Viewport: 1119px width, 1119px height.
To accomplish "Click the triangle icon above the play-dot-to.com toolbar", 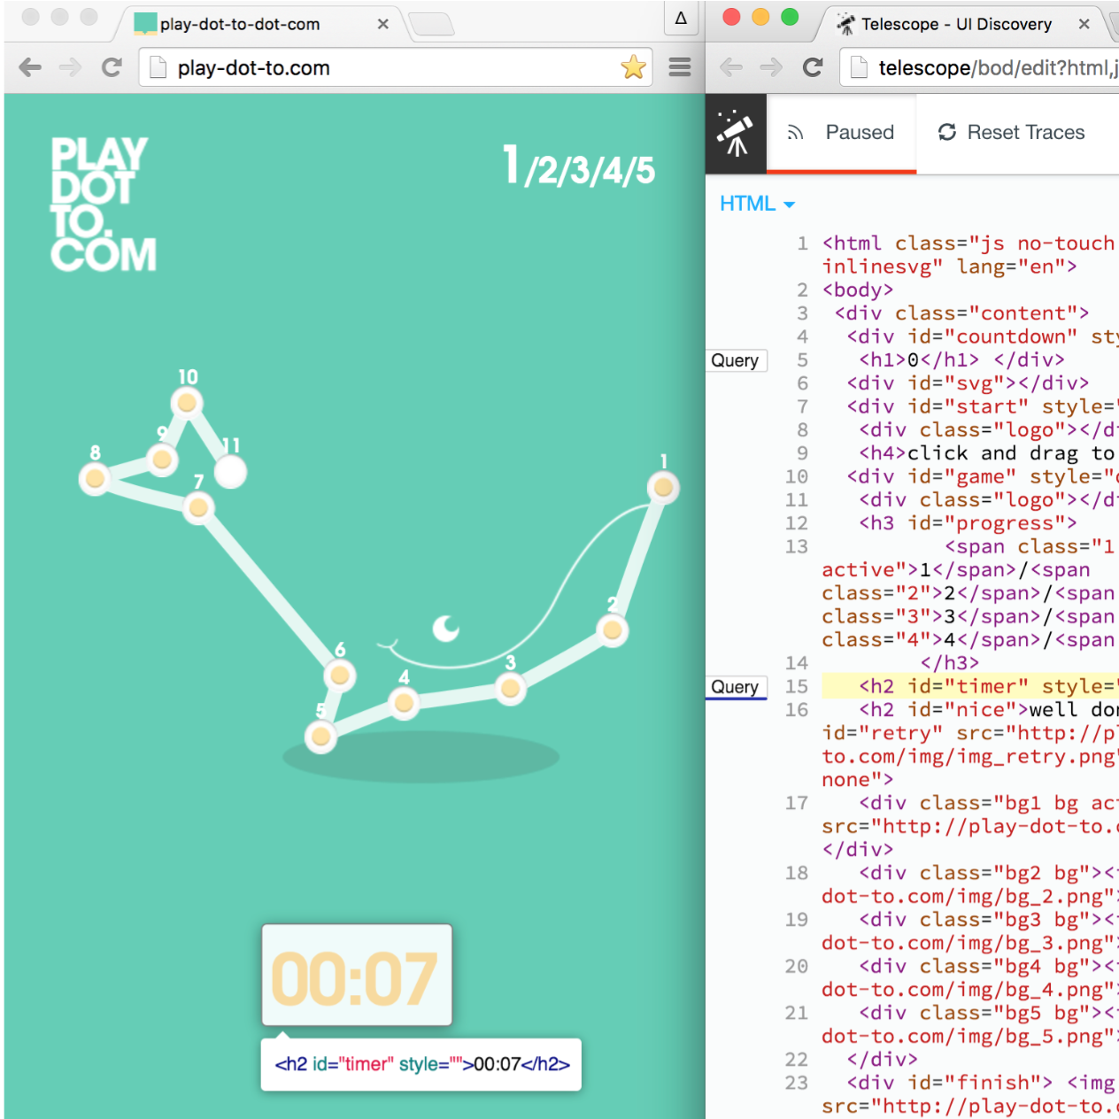I will click(x=681, y=18).
